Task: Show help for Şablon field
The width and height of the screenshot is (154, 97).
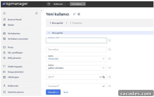Action: 110,68
